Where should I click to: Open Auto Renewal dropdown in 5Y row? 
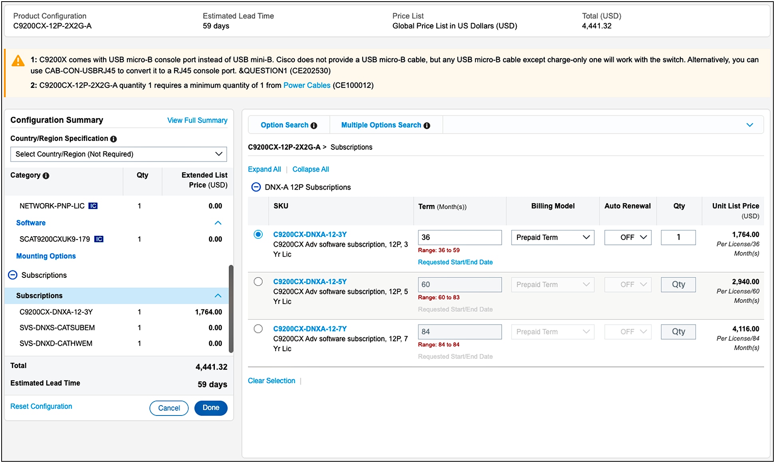(628, 285)
